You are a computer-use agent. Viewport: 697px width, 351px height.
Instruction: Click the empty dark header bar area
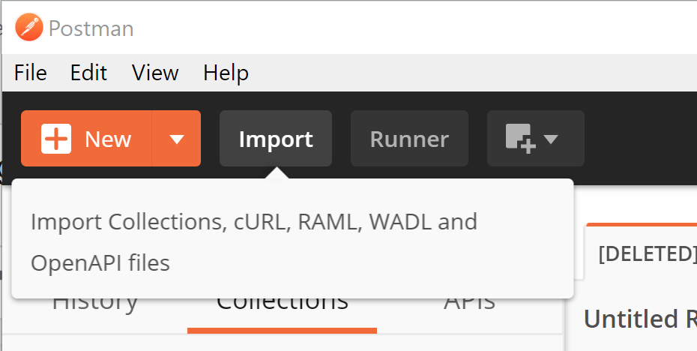point(640,138)
